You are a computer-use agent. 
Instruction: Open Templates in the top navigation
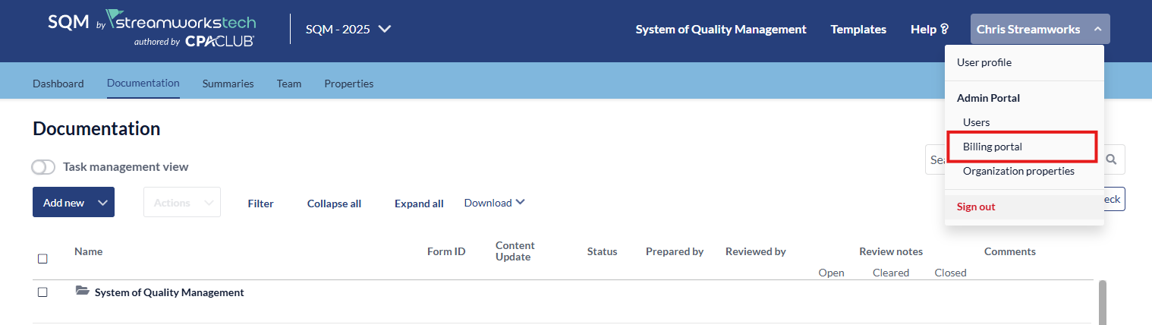(858, 29)
